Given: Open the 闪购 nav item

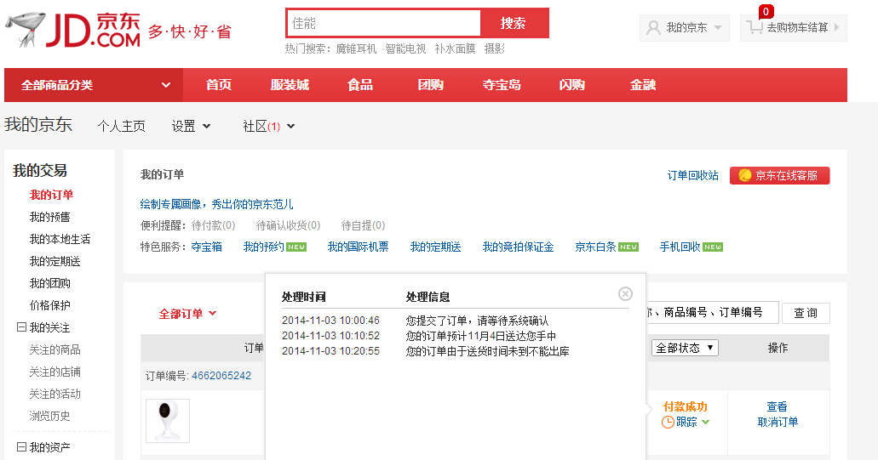Looking at the screenshot, I should click(571, 85).
